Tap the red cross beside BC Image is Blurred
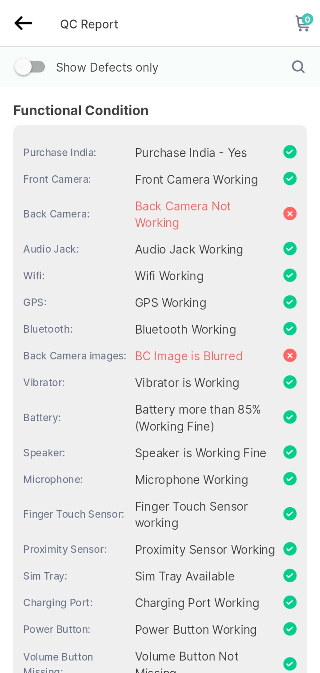The image size is (320, 673). point(290,355)
